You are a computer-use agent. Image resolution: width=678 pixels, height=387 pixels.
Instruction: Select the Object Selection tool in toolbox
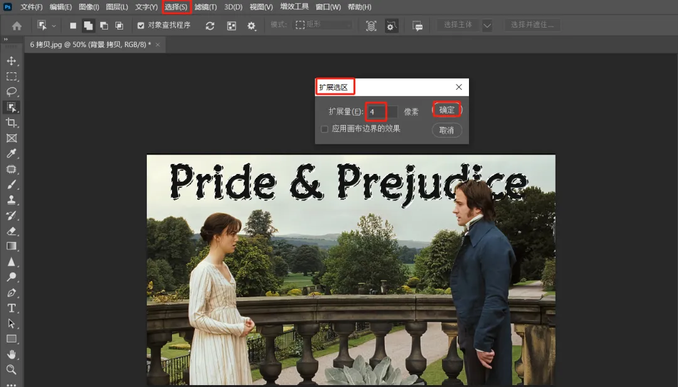pos(12,107)
